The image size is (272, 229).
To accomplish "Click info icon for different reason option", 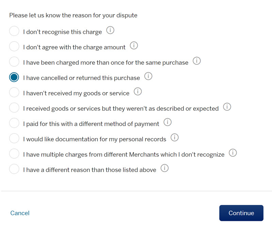I will point(165,168).
